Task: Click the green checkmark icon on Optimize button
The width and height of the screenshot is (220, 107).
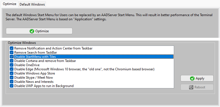Action: click(32, 31)
